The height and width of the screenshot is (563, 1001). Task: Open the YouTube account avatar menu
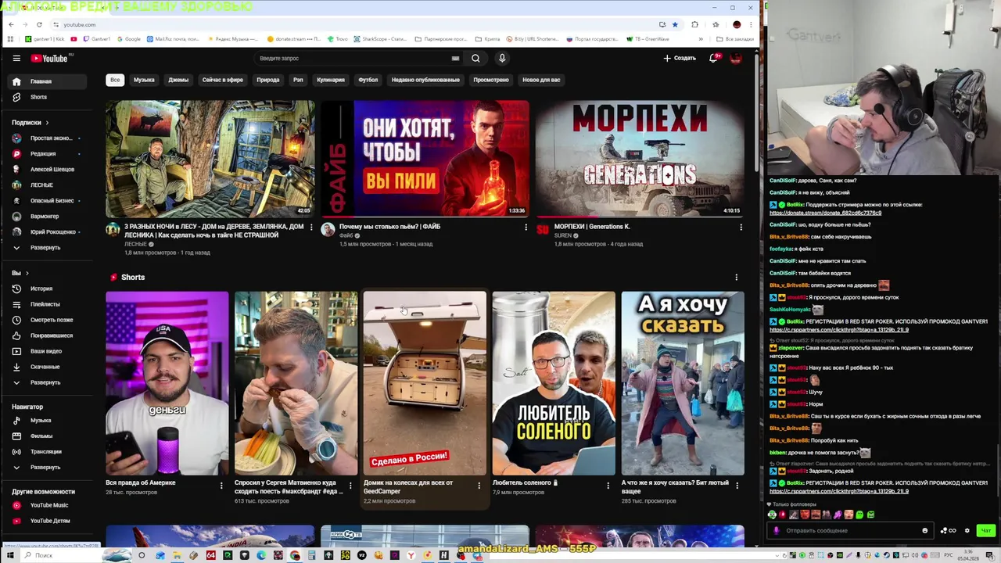point(735,58)
